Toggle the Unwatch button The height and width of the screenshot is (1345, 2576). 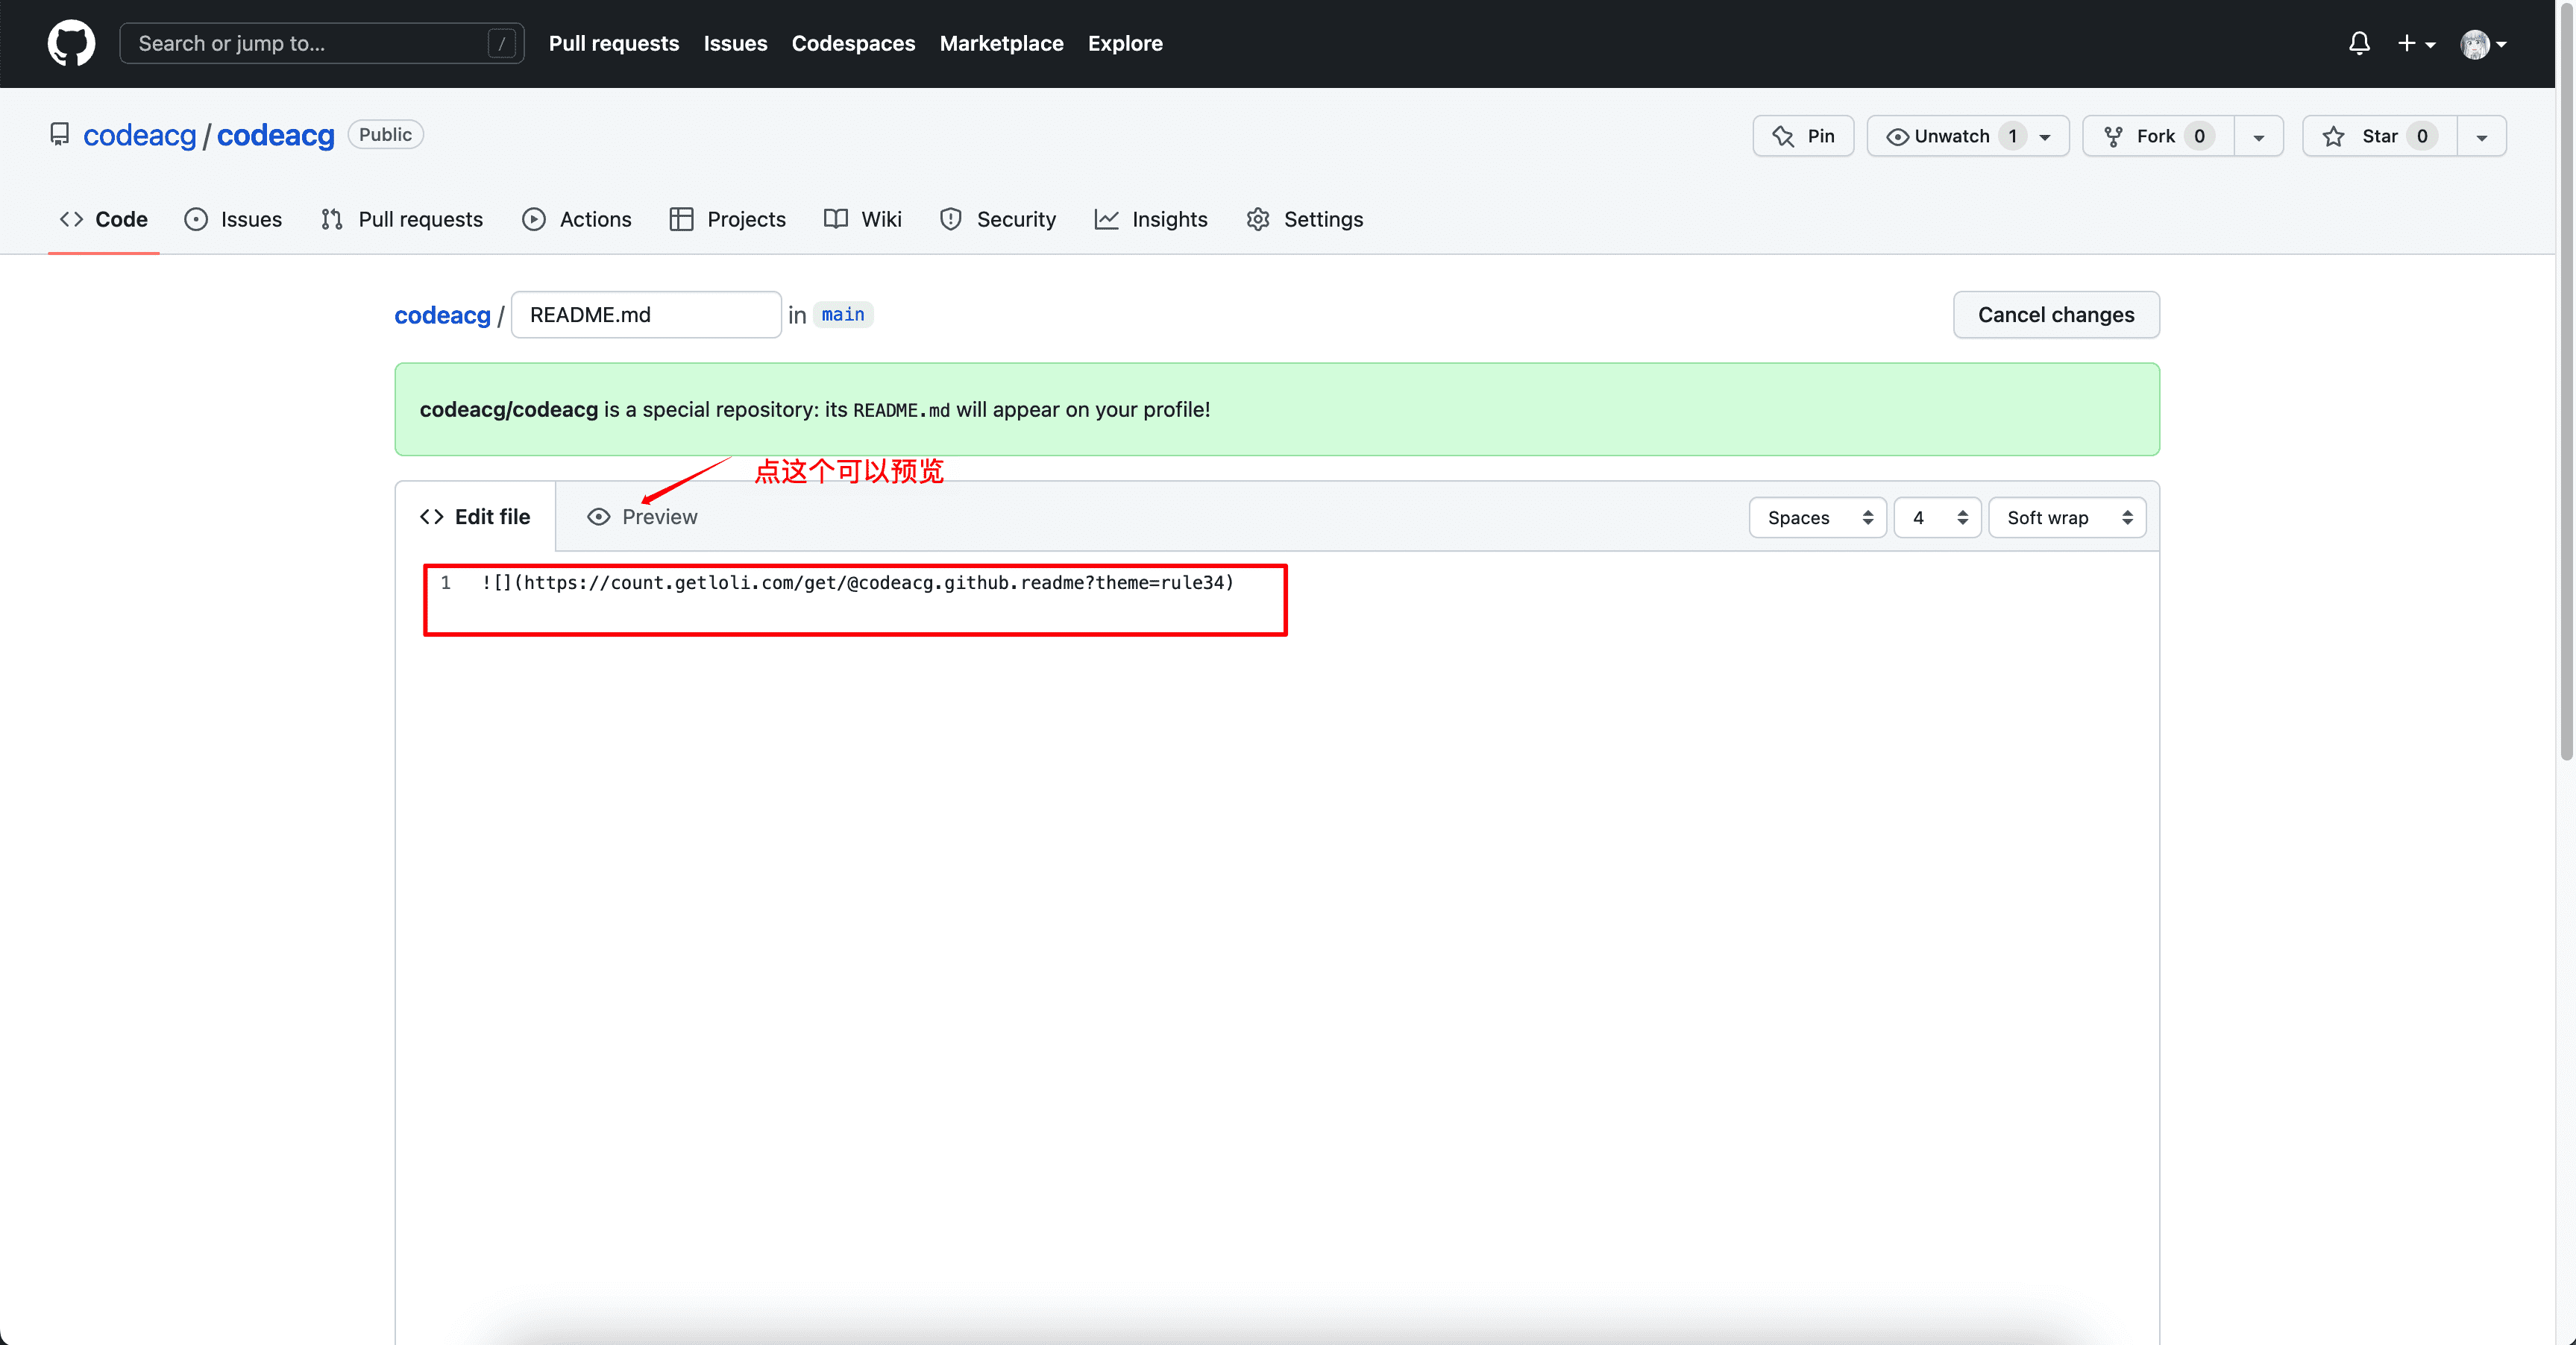[x=1951, y=136]
